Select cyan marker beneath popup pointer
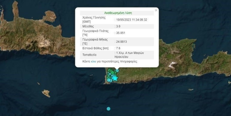The image size is (231, 116). 117,71
